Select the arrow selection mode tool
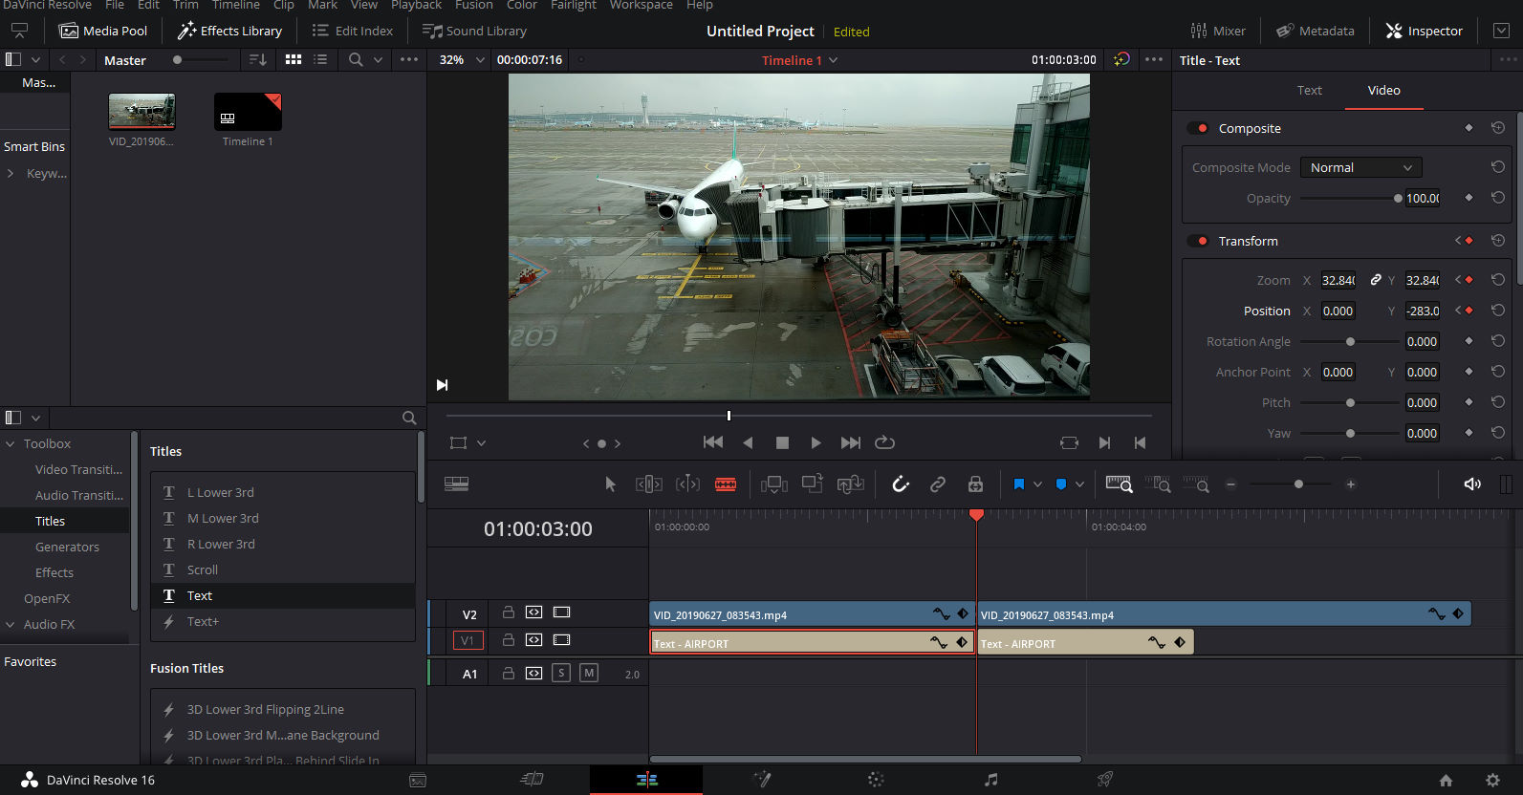 610,484
